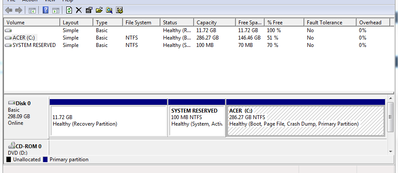Click the black Unallocated legend swatch
Viewport: 398px width, 173px height.
[x=9, y=160]
